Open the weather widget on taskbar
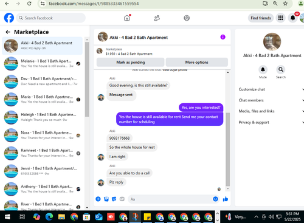Image resolution: width=304 pixels, height=223 pixels. 236,217
